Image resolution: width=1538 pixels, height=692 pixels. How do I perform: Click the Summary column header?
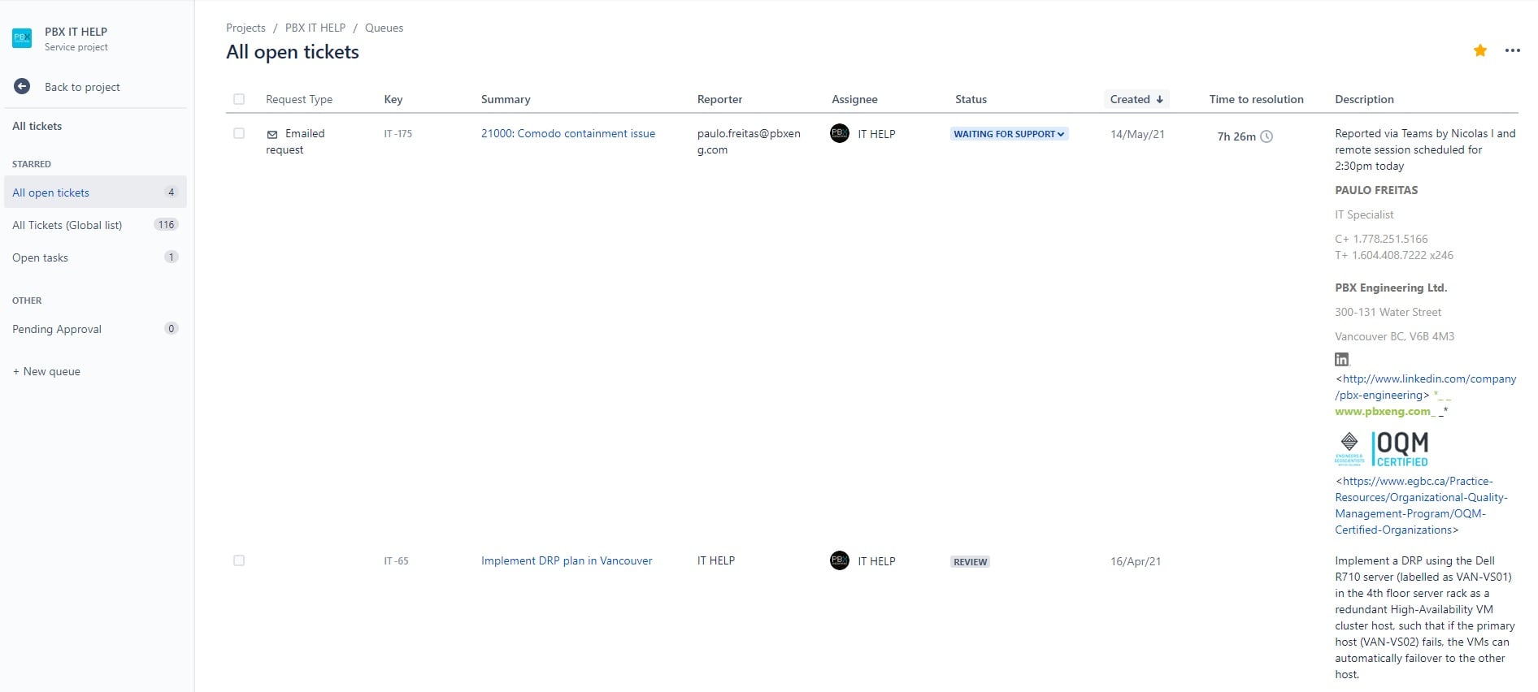click(506, 99)
